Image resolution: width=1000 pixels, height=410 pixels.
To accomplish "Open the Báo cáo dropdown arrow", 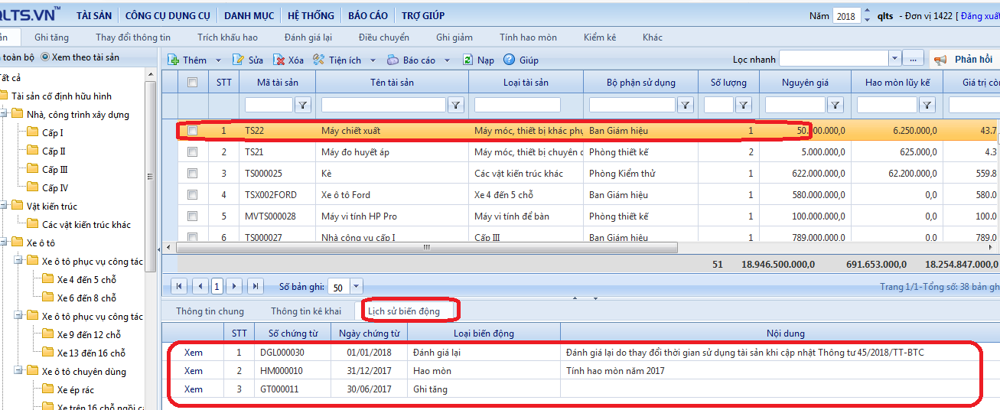I will point(448,60).
